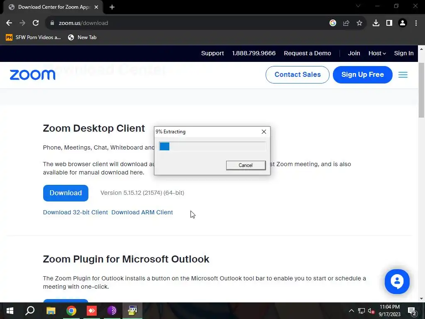
Task: Reload the zoom.us download page
Action: click(36, 23)
